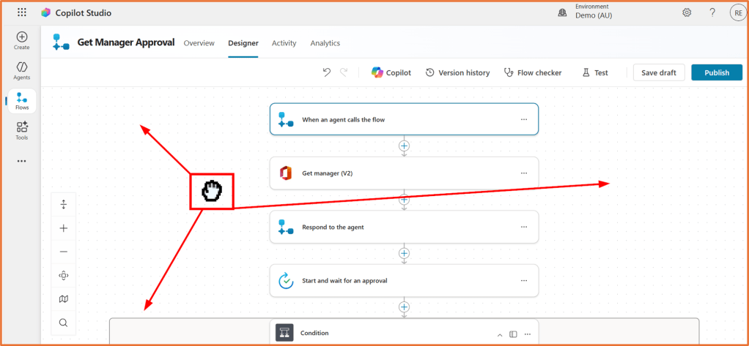Click the Undo arrow in the toolbar
This screenshot has height=346, width=749.
pos(327,72)
